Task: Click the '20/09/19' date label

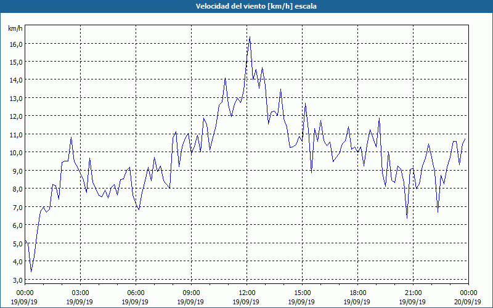Action: click(469, 302)
